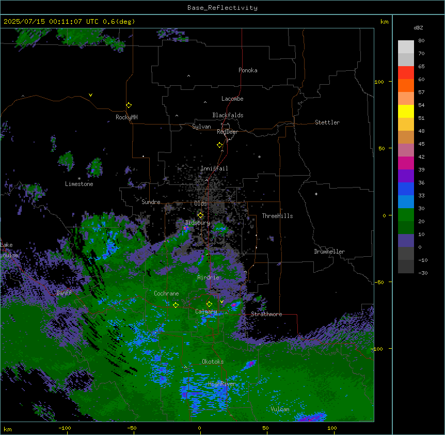This screenshot has width=445, height=435.
Task: Click the Lake Louise label
Action: click(9, 250)
